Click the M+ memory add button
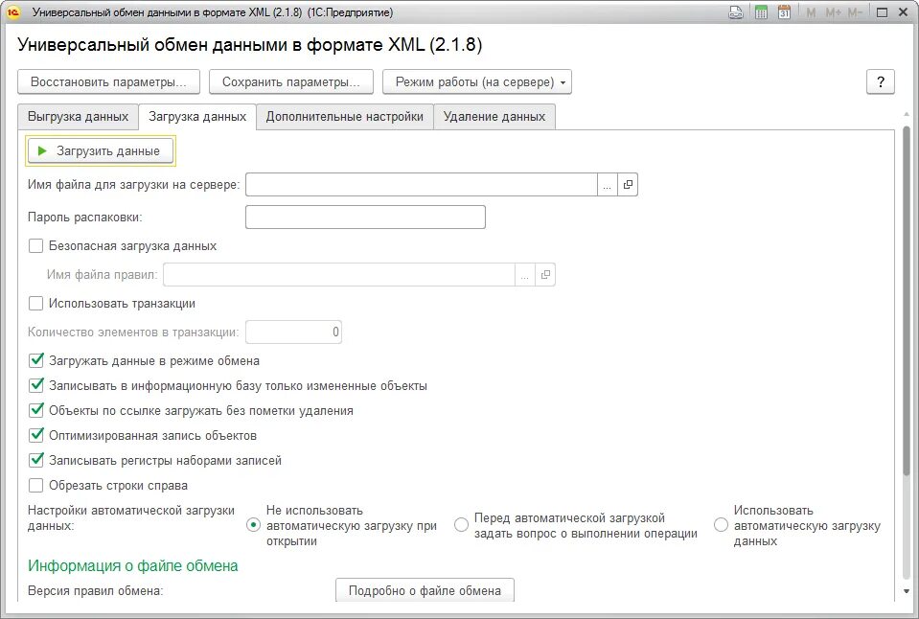The width and height of the screenshot is (919, 619). (x=833, y=12)
